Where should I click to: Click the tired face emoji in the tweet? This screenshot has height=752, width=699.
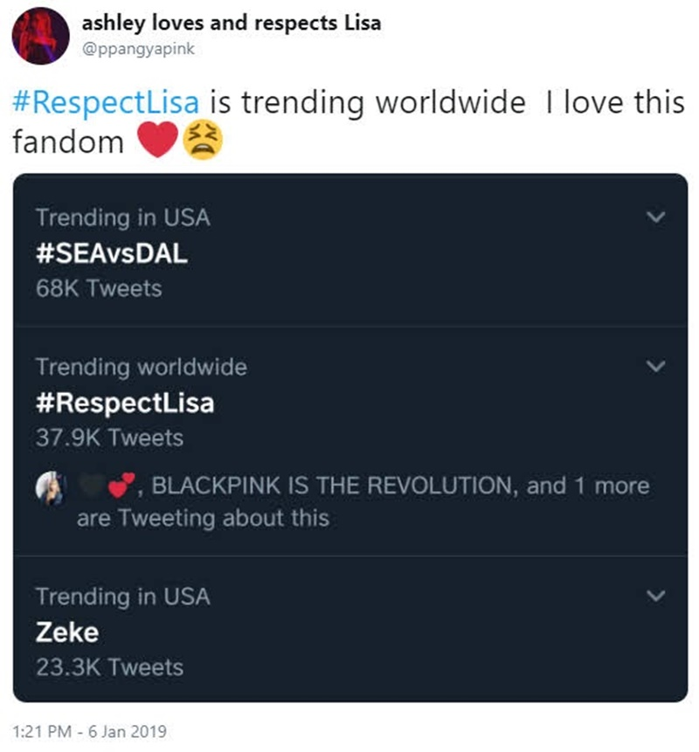[201, 141]
